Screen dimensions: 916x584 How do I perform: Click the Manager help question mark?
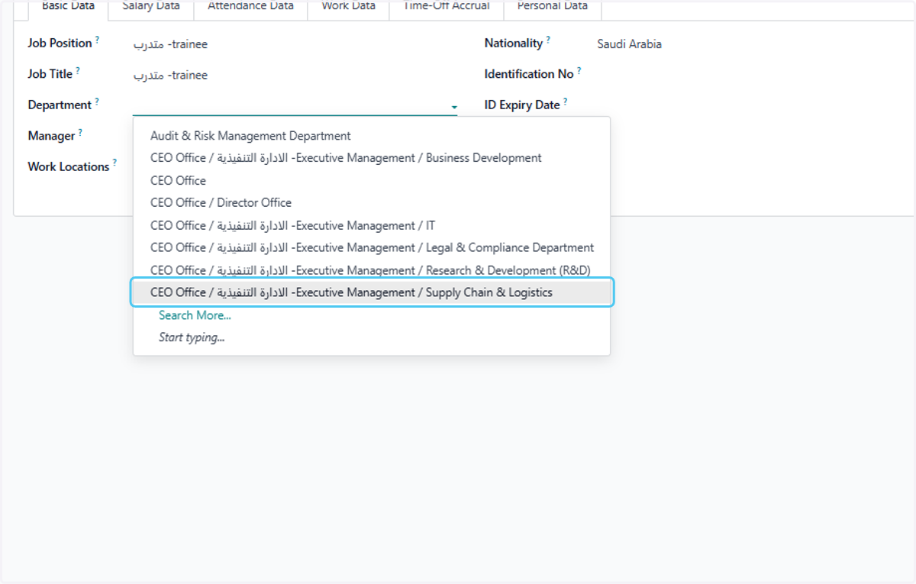(80, 132)
